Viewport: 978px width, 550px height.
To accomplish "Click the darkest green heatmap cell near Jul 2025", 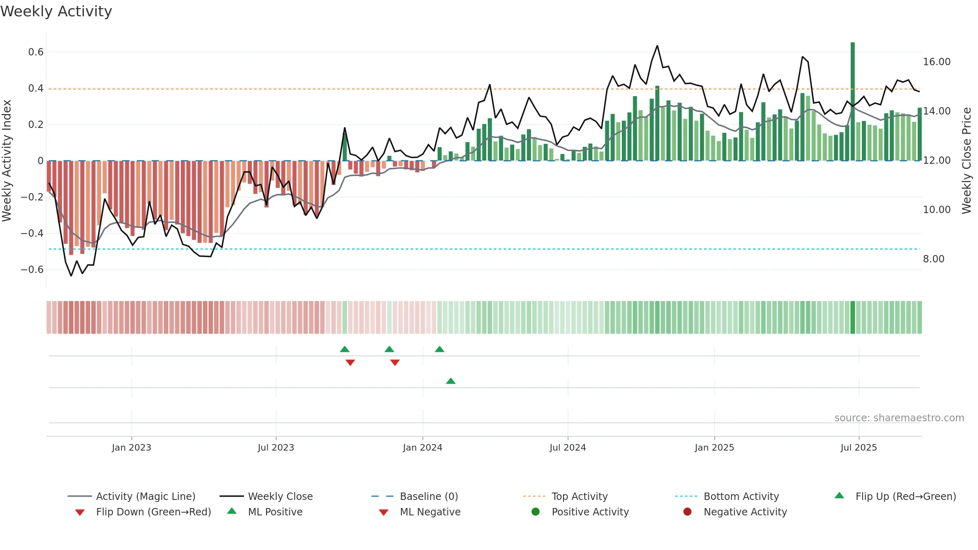I will [852, 317].
